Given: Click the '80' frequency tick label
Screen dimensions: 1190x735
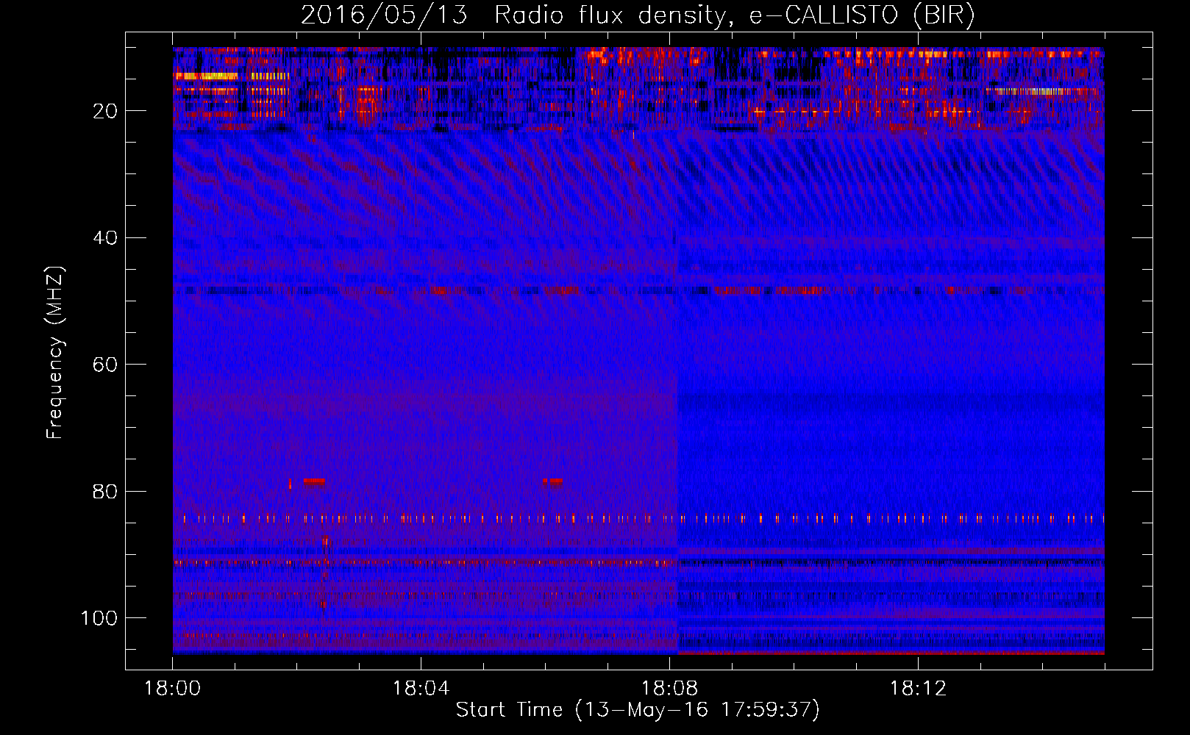Looking at the screenshot, I should click(105, 492).
